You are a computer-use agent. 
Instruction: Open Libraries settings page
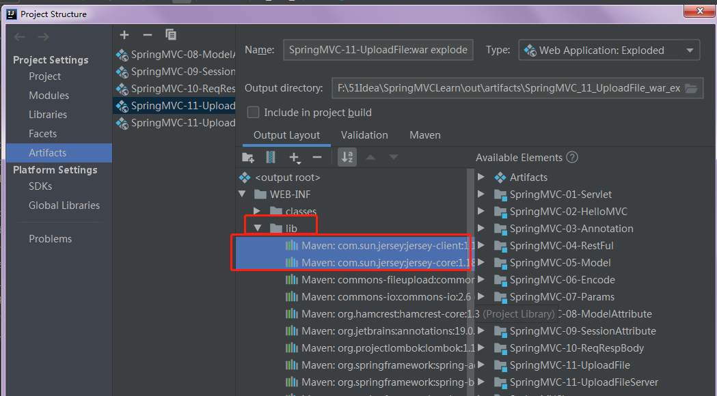coord(48,115)
